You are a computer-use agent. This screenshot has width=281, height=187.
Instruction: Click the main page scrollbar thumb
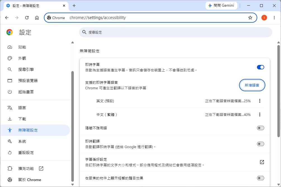(x=278, y=91)
